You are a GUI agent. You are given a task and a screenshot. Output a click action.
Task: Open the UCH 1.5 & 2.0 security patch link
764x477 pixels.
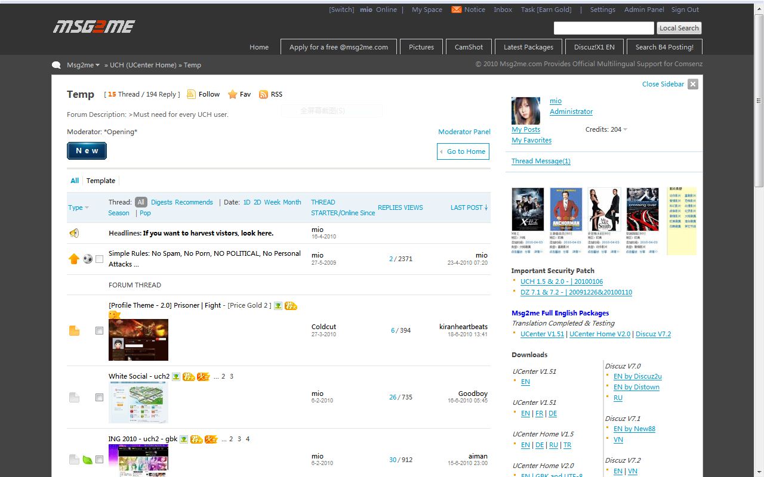tap(562, 281)
